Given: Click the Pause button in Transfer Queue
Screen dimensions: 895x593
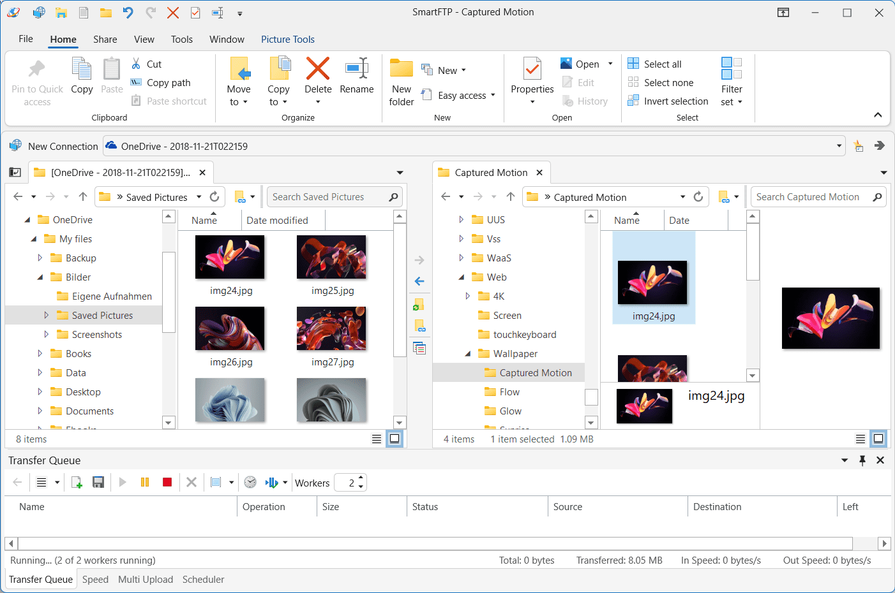Looking at the screenshot, I should coord(145,483).
